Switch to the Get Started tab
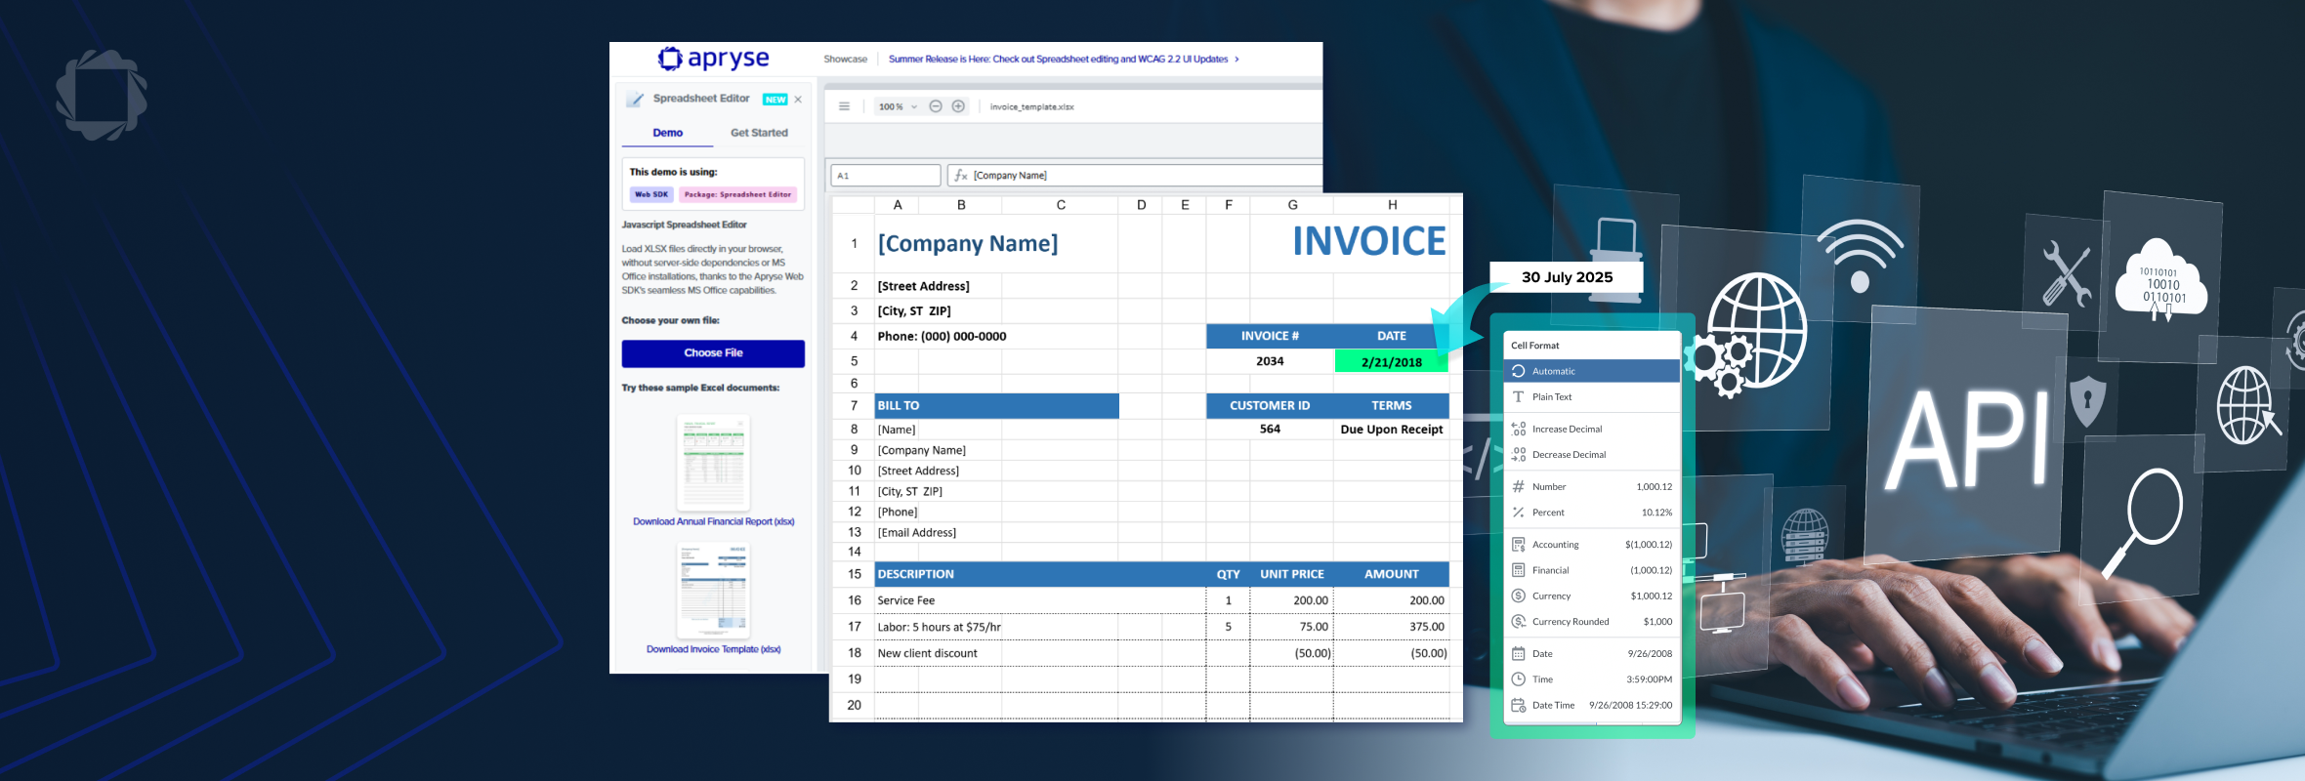Image resolution: width=2305 pixels, height=781 pixels. pyautogui.click(x=759, y=133)
